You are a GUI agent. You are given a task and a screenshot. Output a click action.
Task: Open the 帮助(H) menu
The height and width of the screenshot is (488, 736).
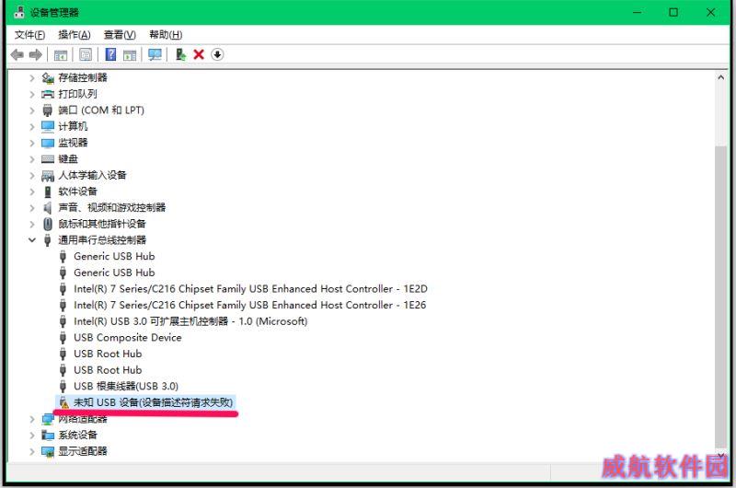pos(166,35)
